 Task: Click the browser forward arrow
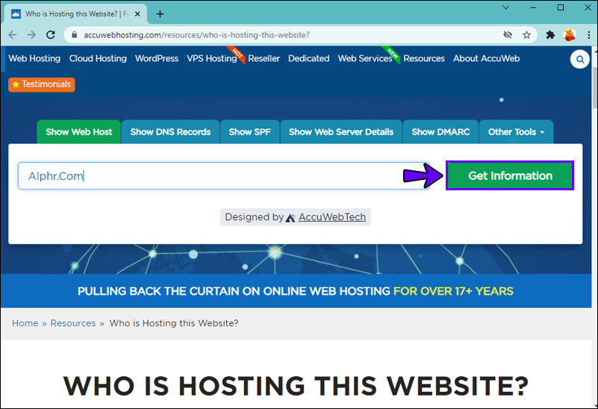click(31, 35)
